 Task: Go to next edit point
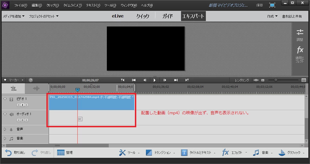187,80
